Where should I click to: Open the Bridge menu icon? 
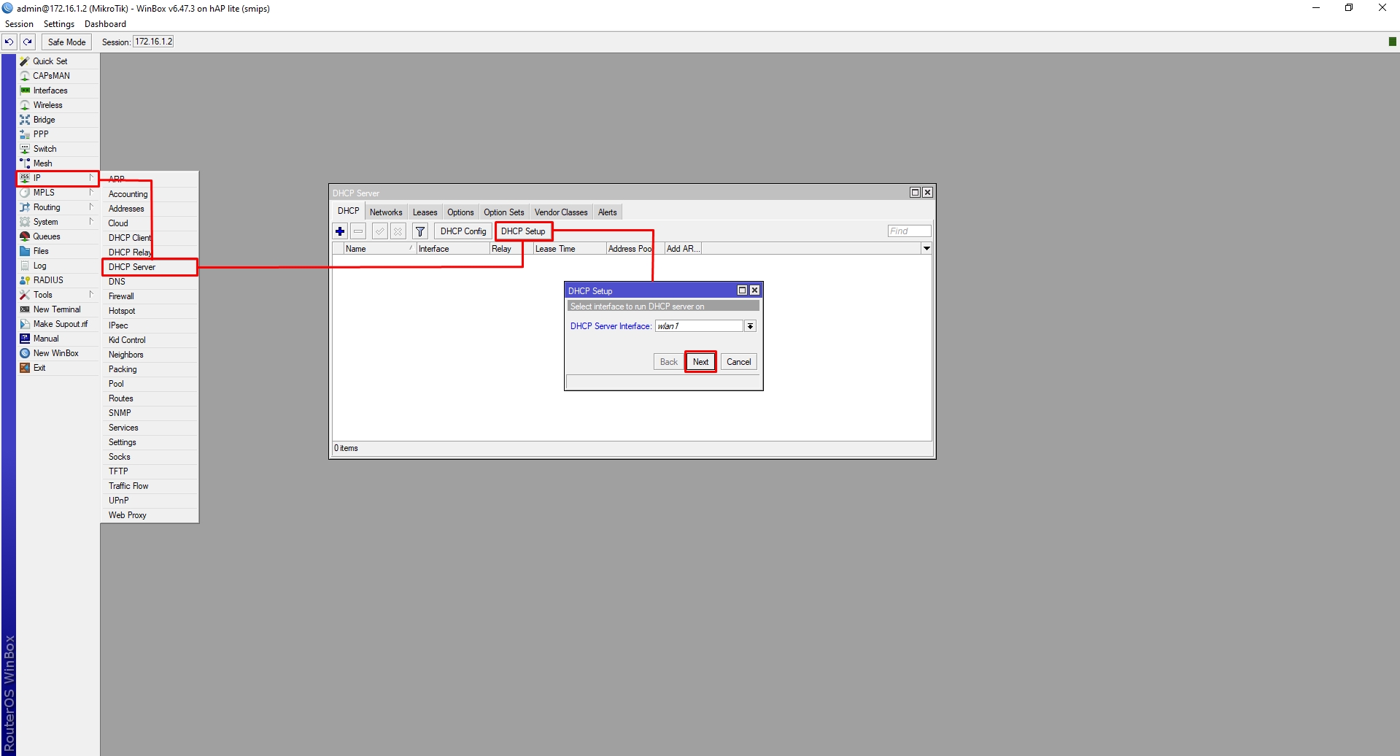[x=25, y=120]
